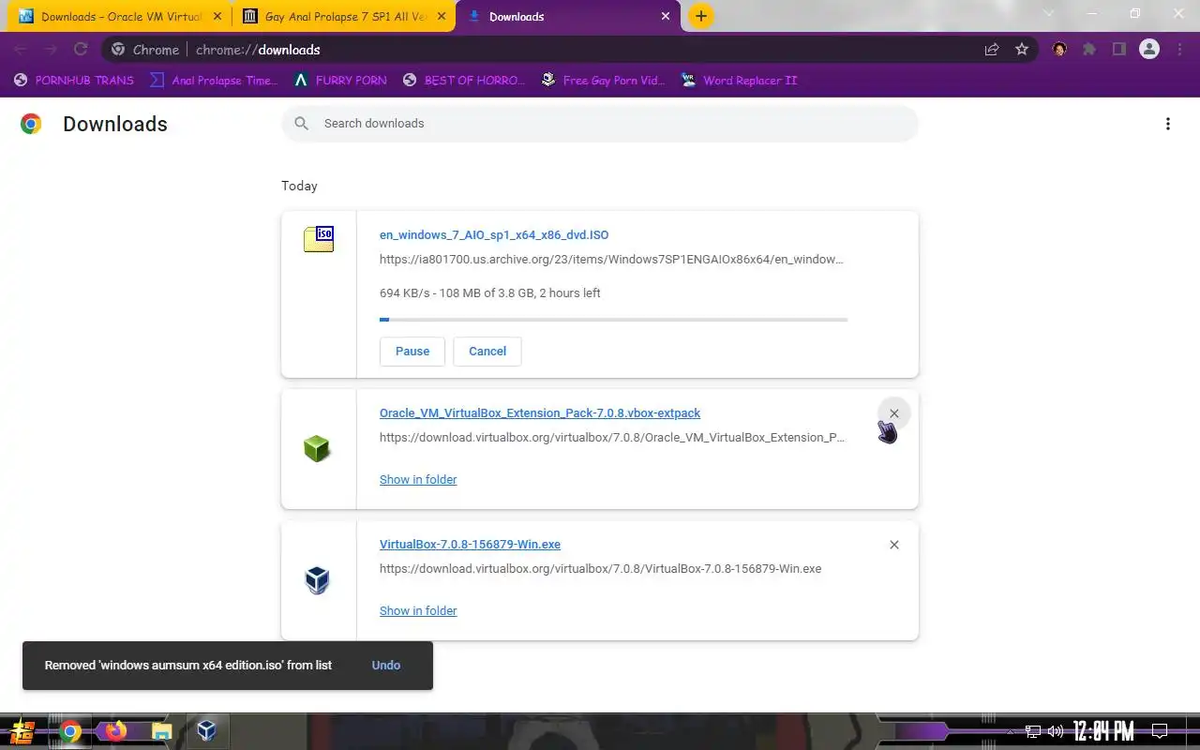Open the FURRY bookmark in bookmarks bar
1200x750 pixels.
[340, 81]
